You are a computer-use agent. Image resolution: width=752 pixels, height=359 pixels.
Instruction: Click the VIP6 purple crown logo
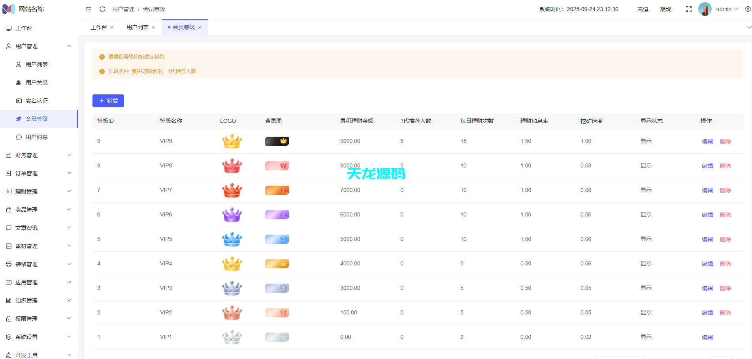pos(232,214)
